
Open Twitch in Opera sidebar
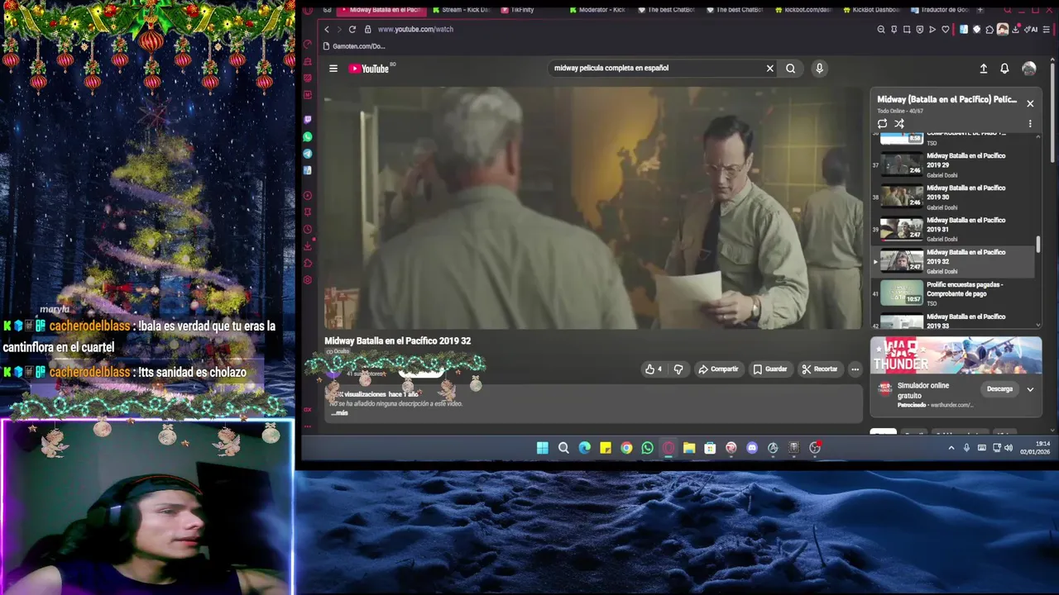pos(308,120)
